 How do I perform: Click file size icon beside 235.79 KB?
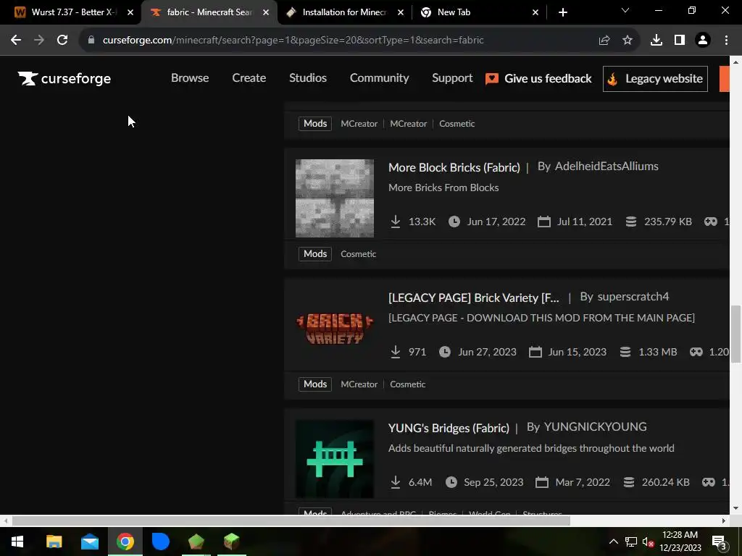(x=631, y=222)
